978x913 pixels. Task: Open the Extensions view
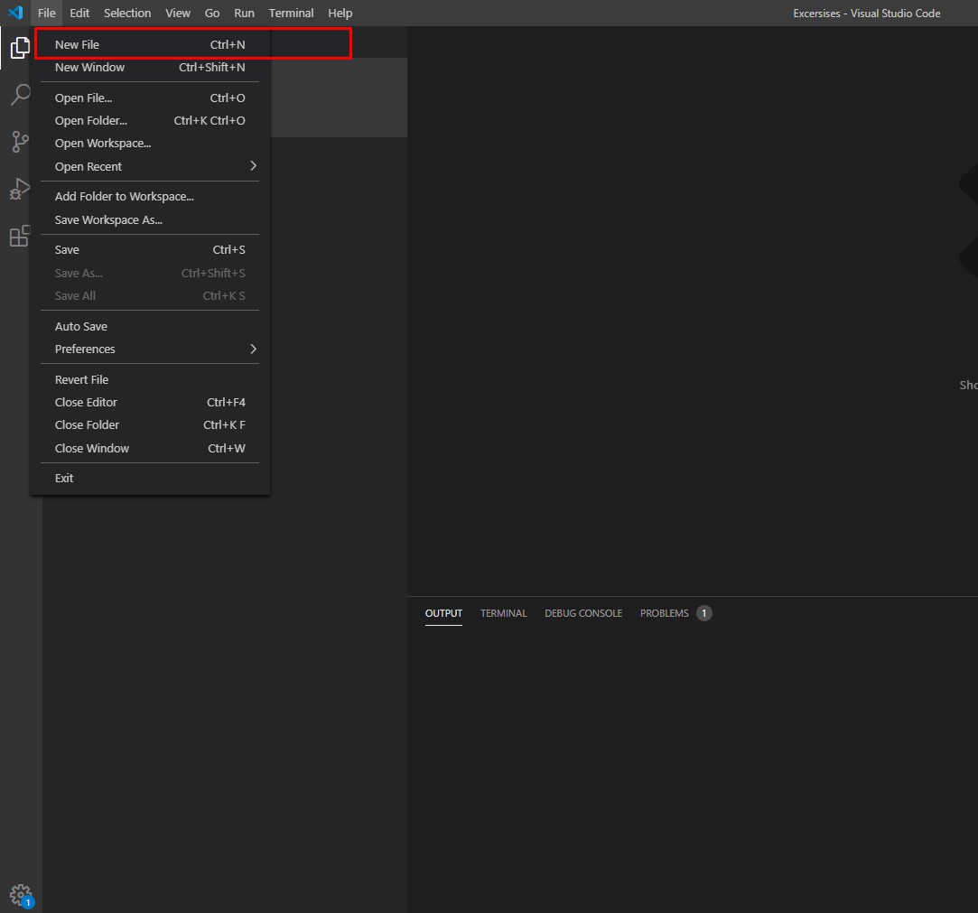(20, 236)
